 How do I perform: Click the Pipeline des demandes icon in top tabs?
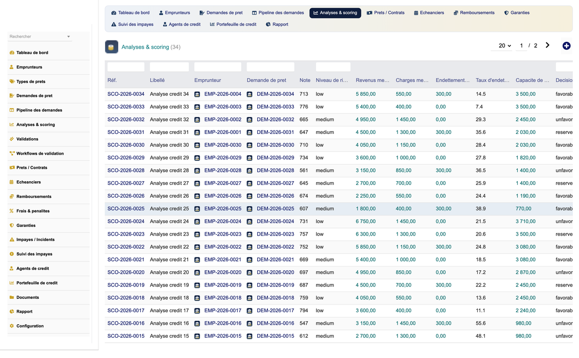click(x=254, y=13)
